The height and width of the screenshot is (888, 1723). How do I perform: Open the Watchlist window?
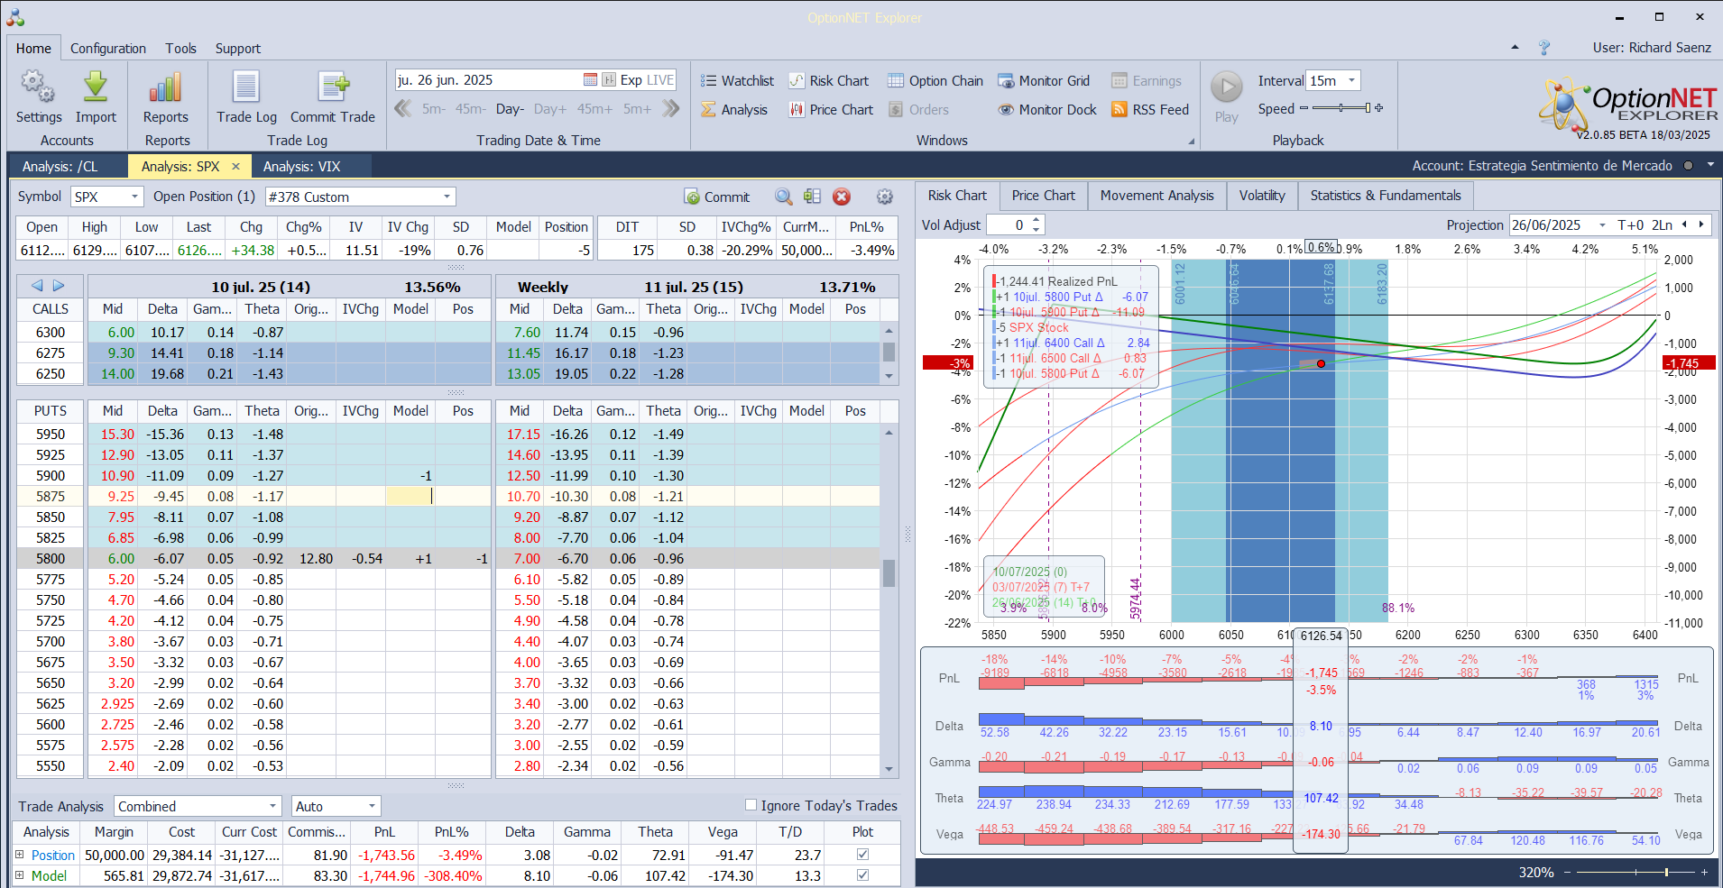(x=737, y=80)
